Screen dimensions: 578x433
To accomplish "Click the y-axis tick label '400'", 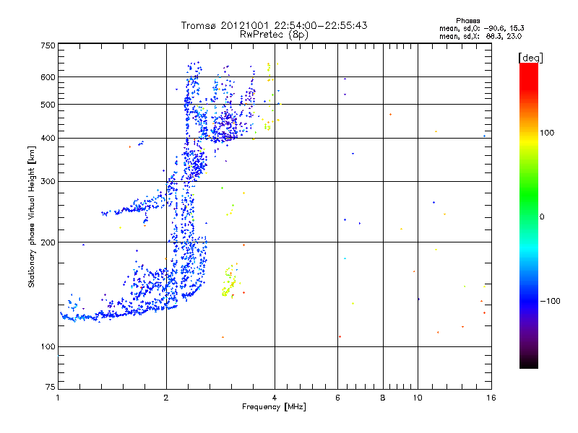I will pyautogui.click(x=48, y=138).
